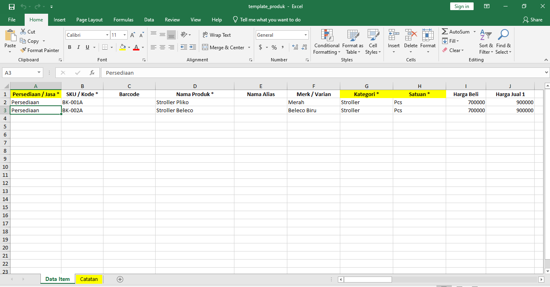Image resolution: width=550 pixels, height=287 pixels.
Task: Click the Share button
Action: [532, 20]
